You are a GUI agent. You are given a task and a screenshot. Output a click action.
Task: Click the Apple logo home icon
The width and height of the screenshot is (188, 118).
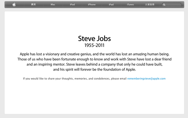(14, 5)
